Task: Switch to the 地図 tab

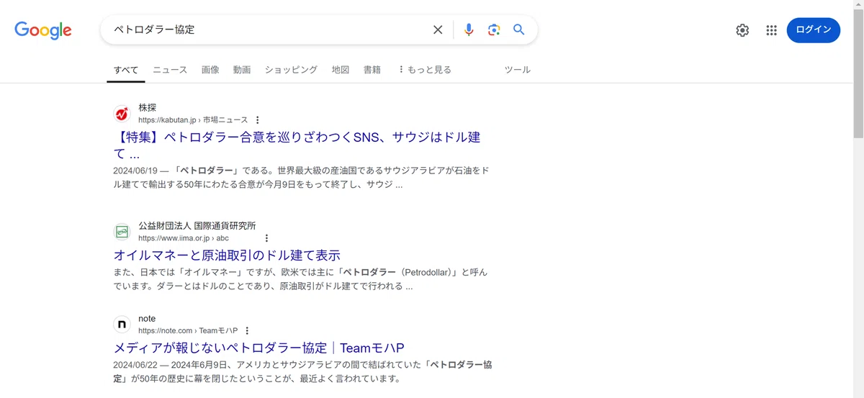Action: tap(341, 70)
